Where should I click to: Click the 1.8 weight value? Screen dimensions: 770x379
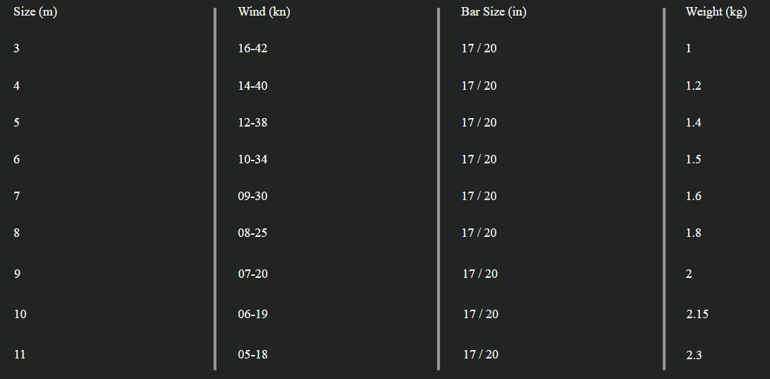point(693,233)
